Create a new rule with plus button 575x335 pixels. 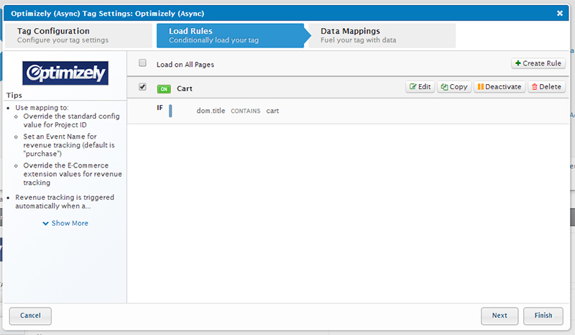tap(538, 63)
